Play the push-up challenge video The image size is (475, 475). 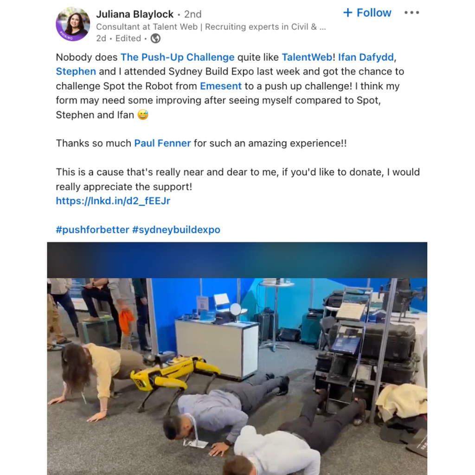[237, 359]
